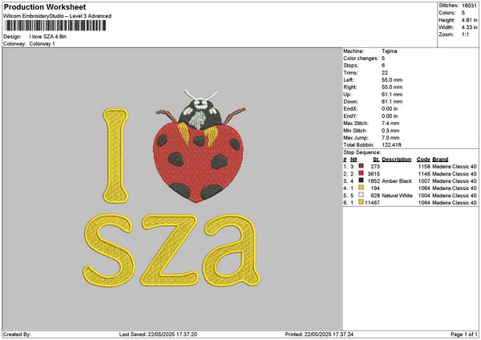Click the Production Worksheet title
The width and height of the screenshot is (481, 340).
point(45,6)
